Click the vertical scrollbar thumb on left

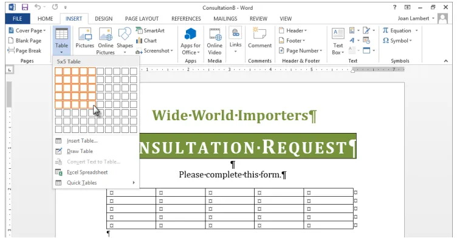pyautogui.click(x=9, y=94)
